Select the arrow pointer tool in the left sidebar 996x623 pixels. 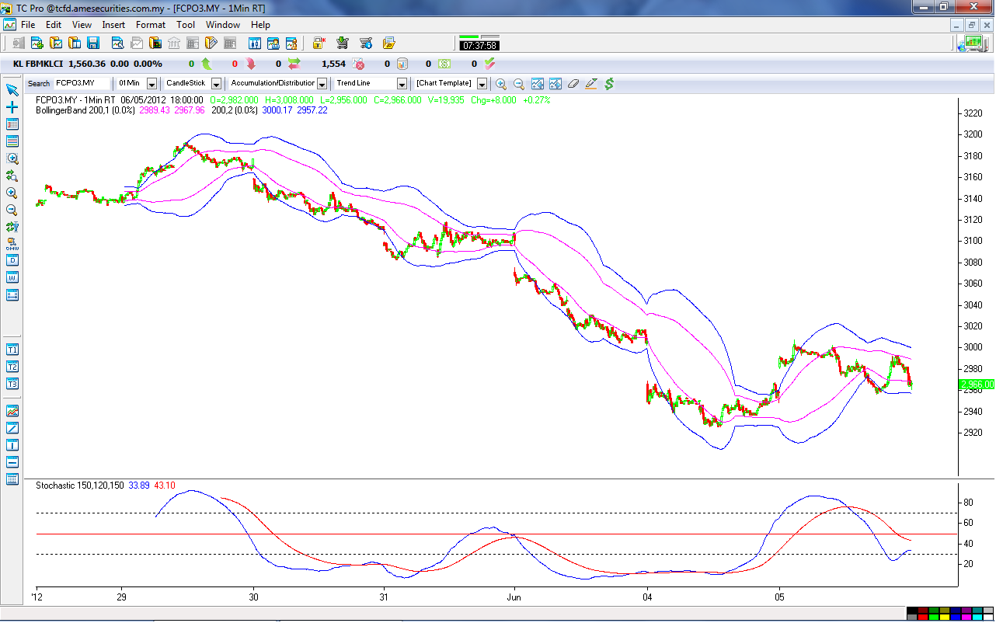[11, 90]
